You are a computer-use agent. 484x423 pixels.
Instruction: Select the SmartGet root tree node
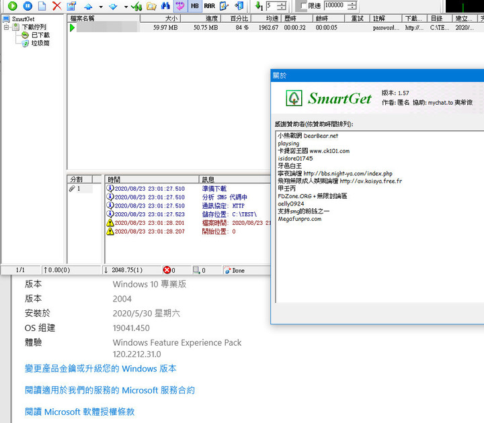23,19
